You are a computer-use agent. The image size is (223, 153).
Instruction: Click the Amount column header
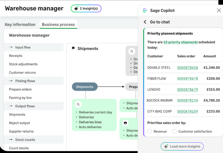[x=210, y=56]
